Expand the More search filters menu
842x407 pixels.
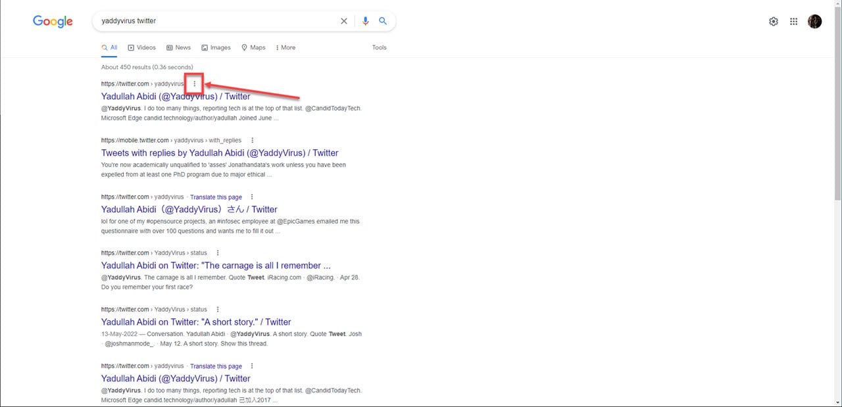click(285, 47)
